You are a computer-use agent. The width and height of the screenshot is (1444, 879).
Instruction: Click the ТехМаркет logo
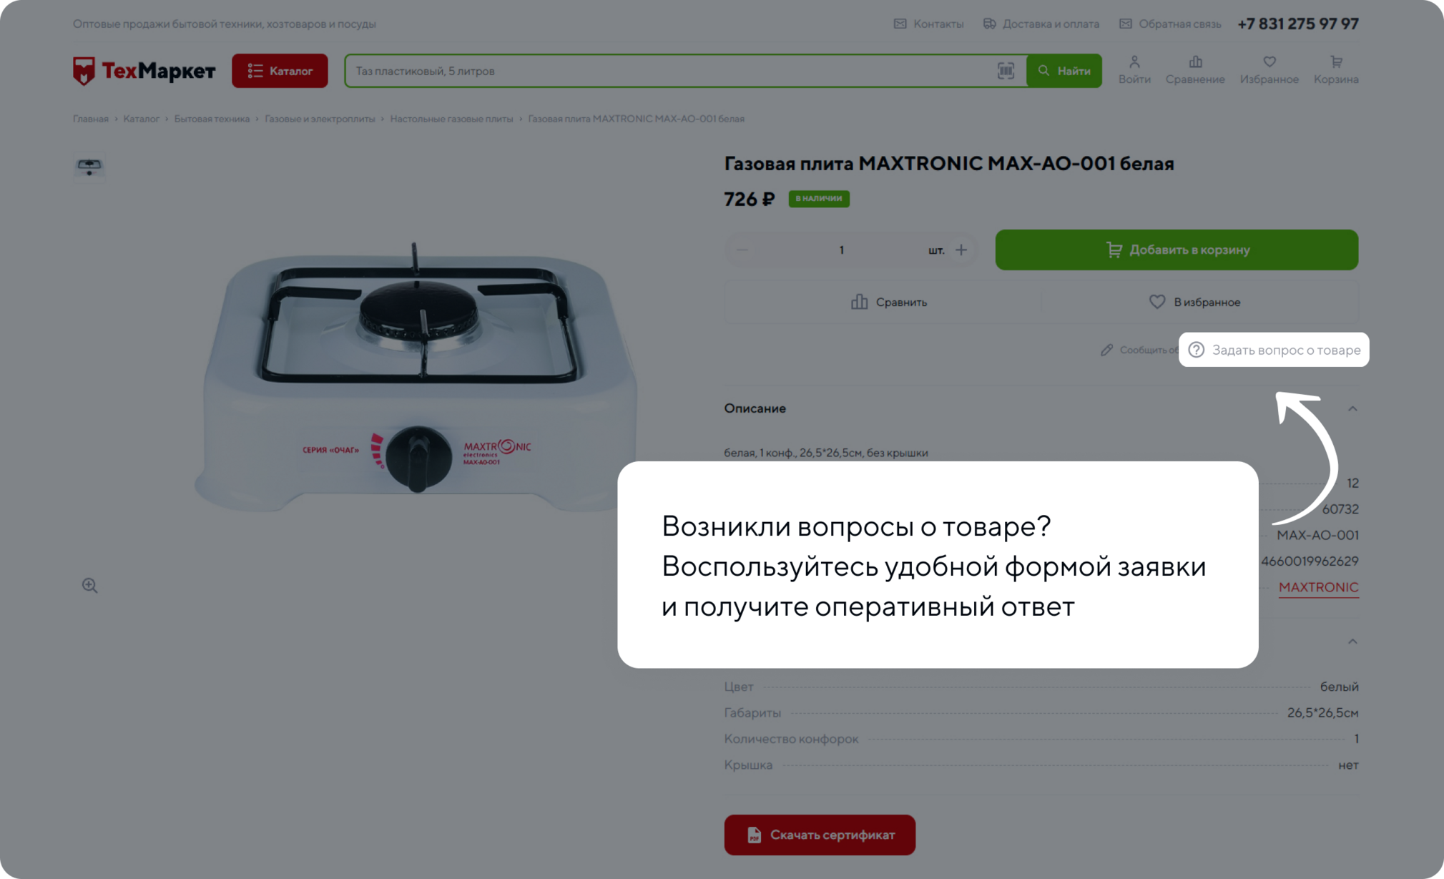pos(144,71)
